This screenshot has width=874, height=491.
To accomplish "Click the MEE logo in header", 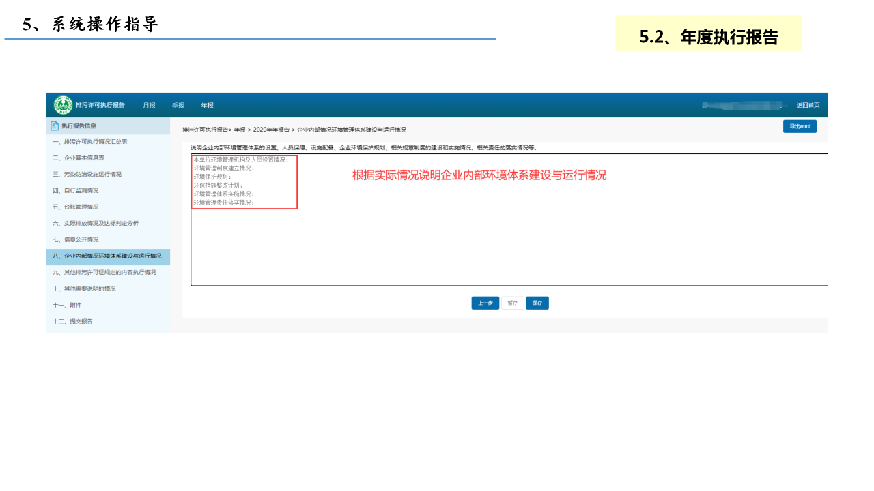I will 63,105.
